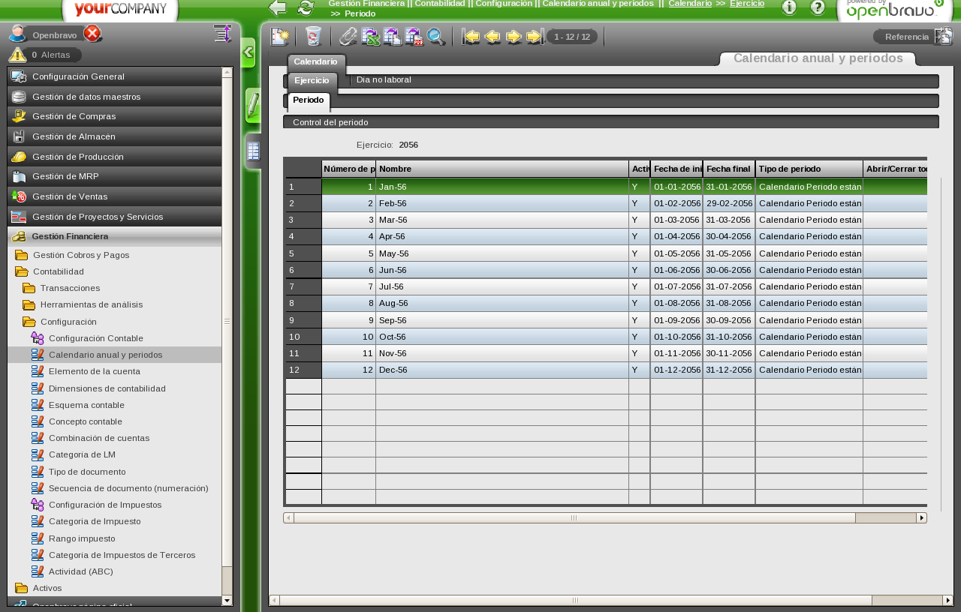Expand the Configuración General menu
Screen dimensions: 961x612
(115, 76)
